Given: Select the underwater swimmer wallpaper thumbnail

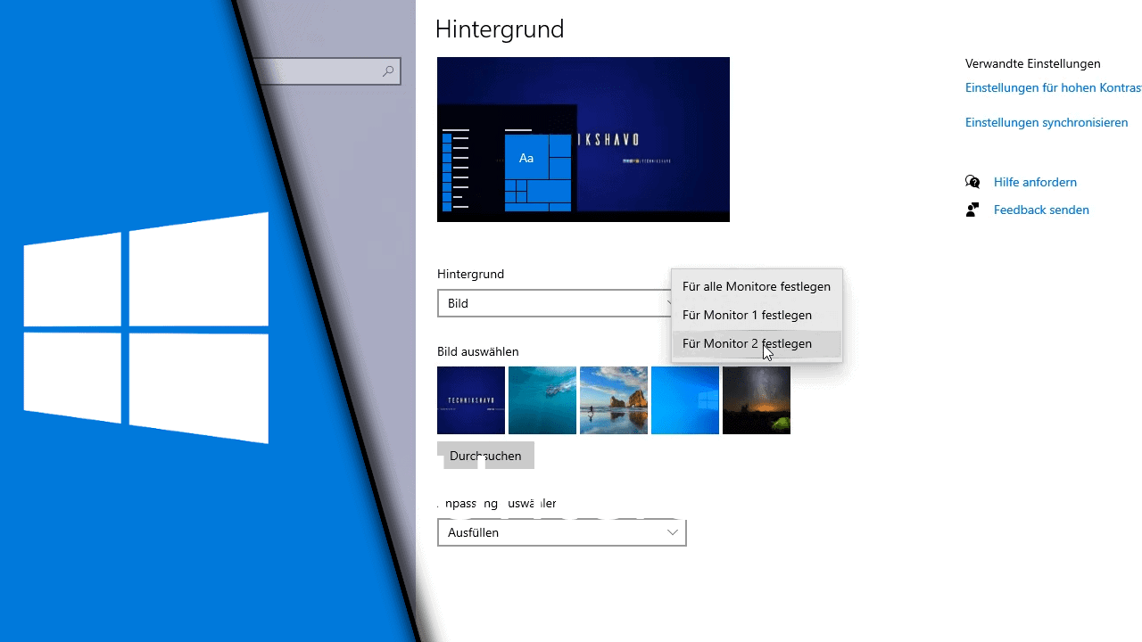Looking at the screenshot, I should tap(542, 400).
